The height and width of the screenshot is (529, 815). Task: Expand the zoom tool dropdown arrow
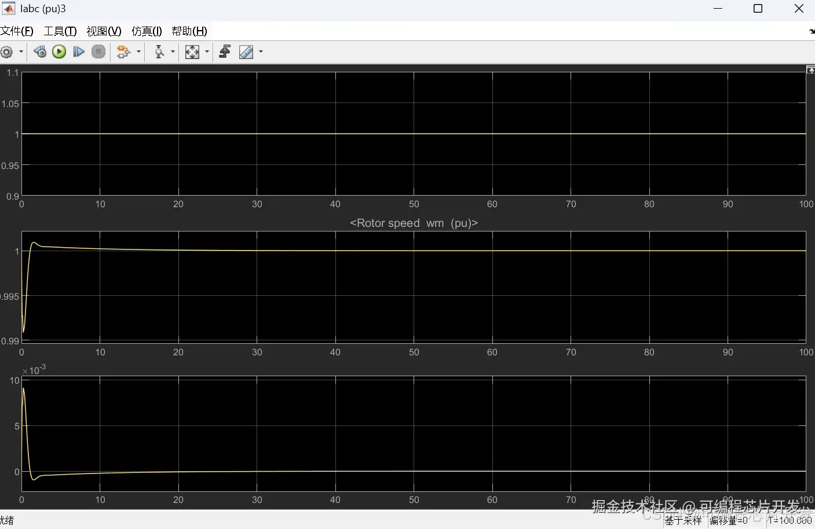click(173, 52)
